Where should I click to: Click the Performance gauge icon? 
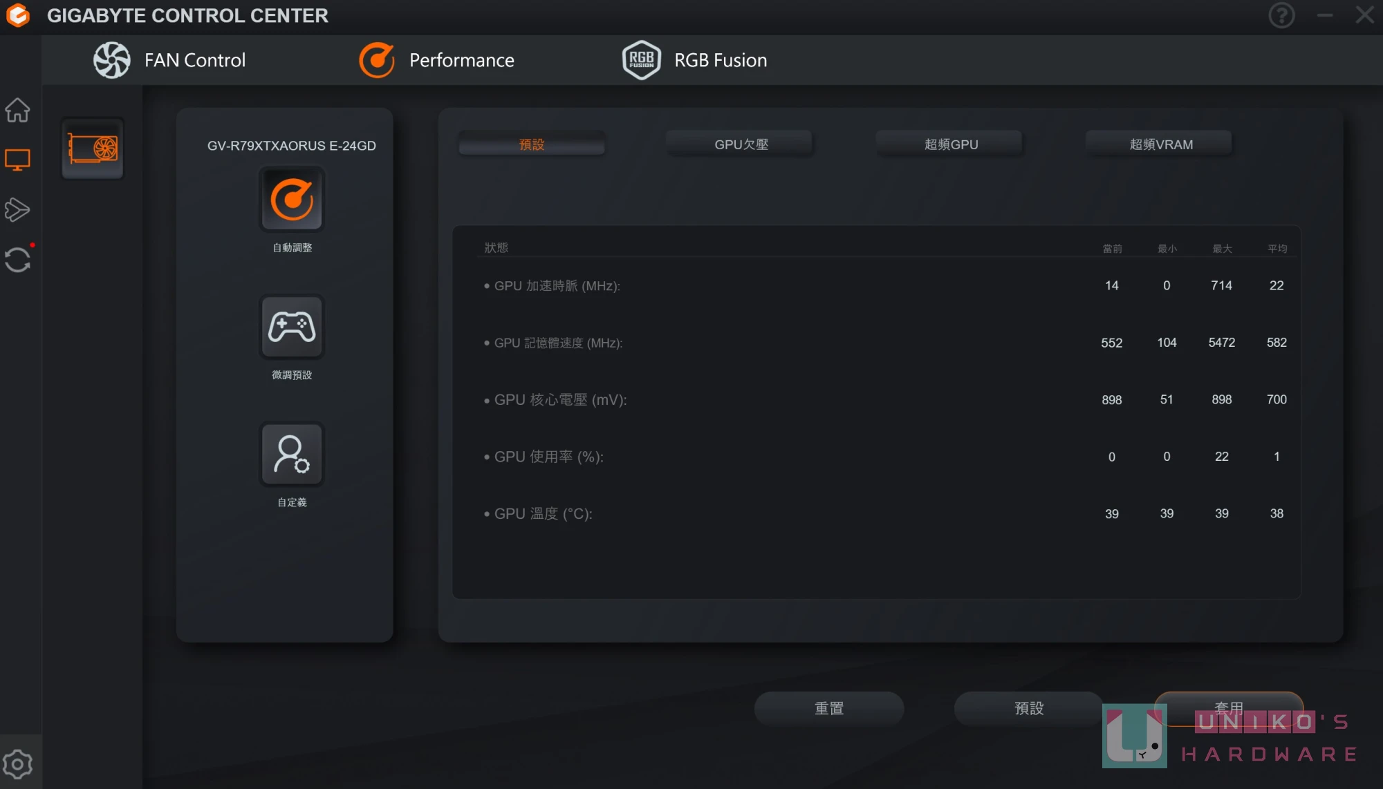pos(377,60)
